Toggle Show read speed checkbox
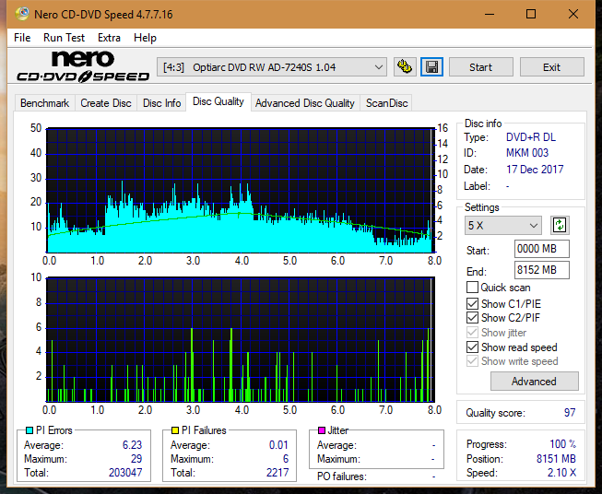 tap(472, 347)
